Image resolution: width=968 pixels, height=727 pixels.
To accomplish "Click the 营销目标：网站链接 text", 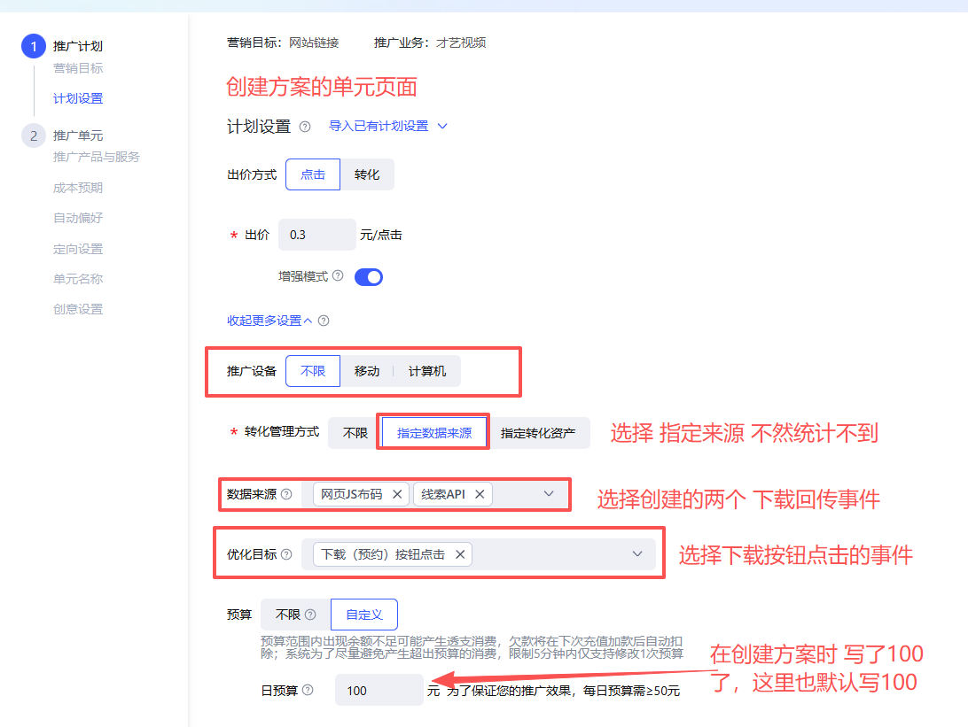I will [x=283, y=43].
